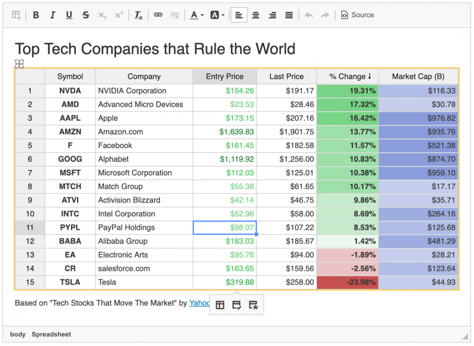Click the Insert Spreadsheet table icon

(16, 15)
